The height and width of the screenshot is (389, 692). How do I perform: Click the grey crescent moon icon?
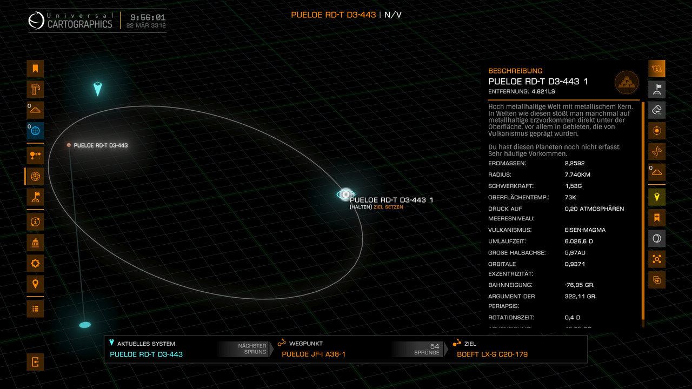click(x=657, y=238)
